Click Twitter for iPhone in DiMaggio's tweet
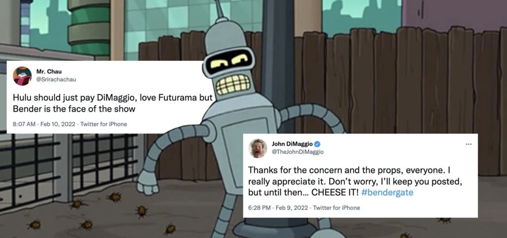Viewport: 507px width, 238px height. point(337,208)
